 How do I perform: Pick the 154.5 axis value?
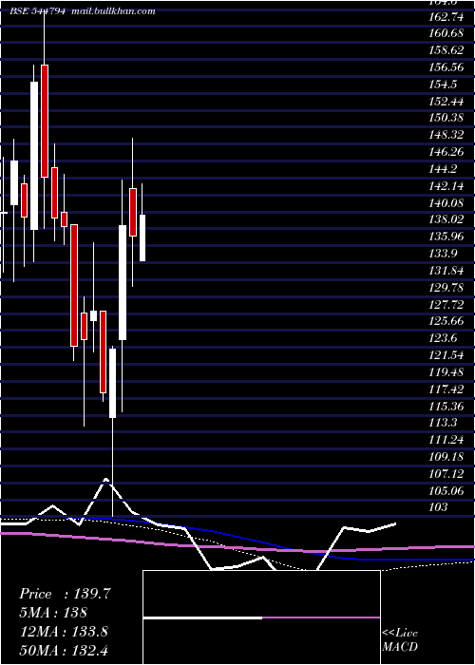444,85
